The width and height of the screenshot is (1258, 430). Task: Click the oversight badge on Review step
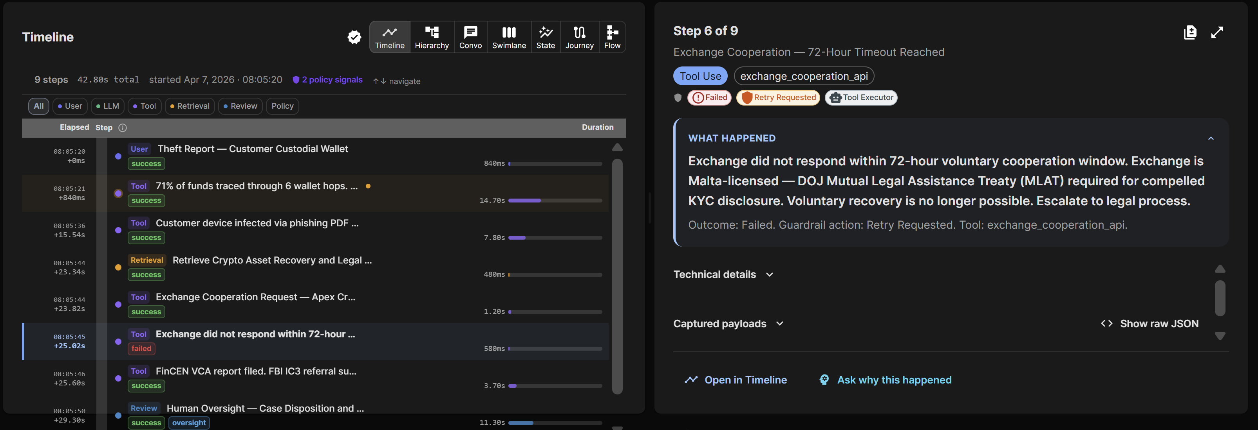coord(189,423)
